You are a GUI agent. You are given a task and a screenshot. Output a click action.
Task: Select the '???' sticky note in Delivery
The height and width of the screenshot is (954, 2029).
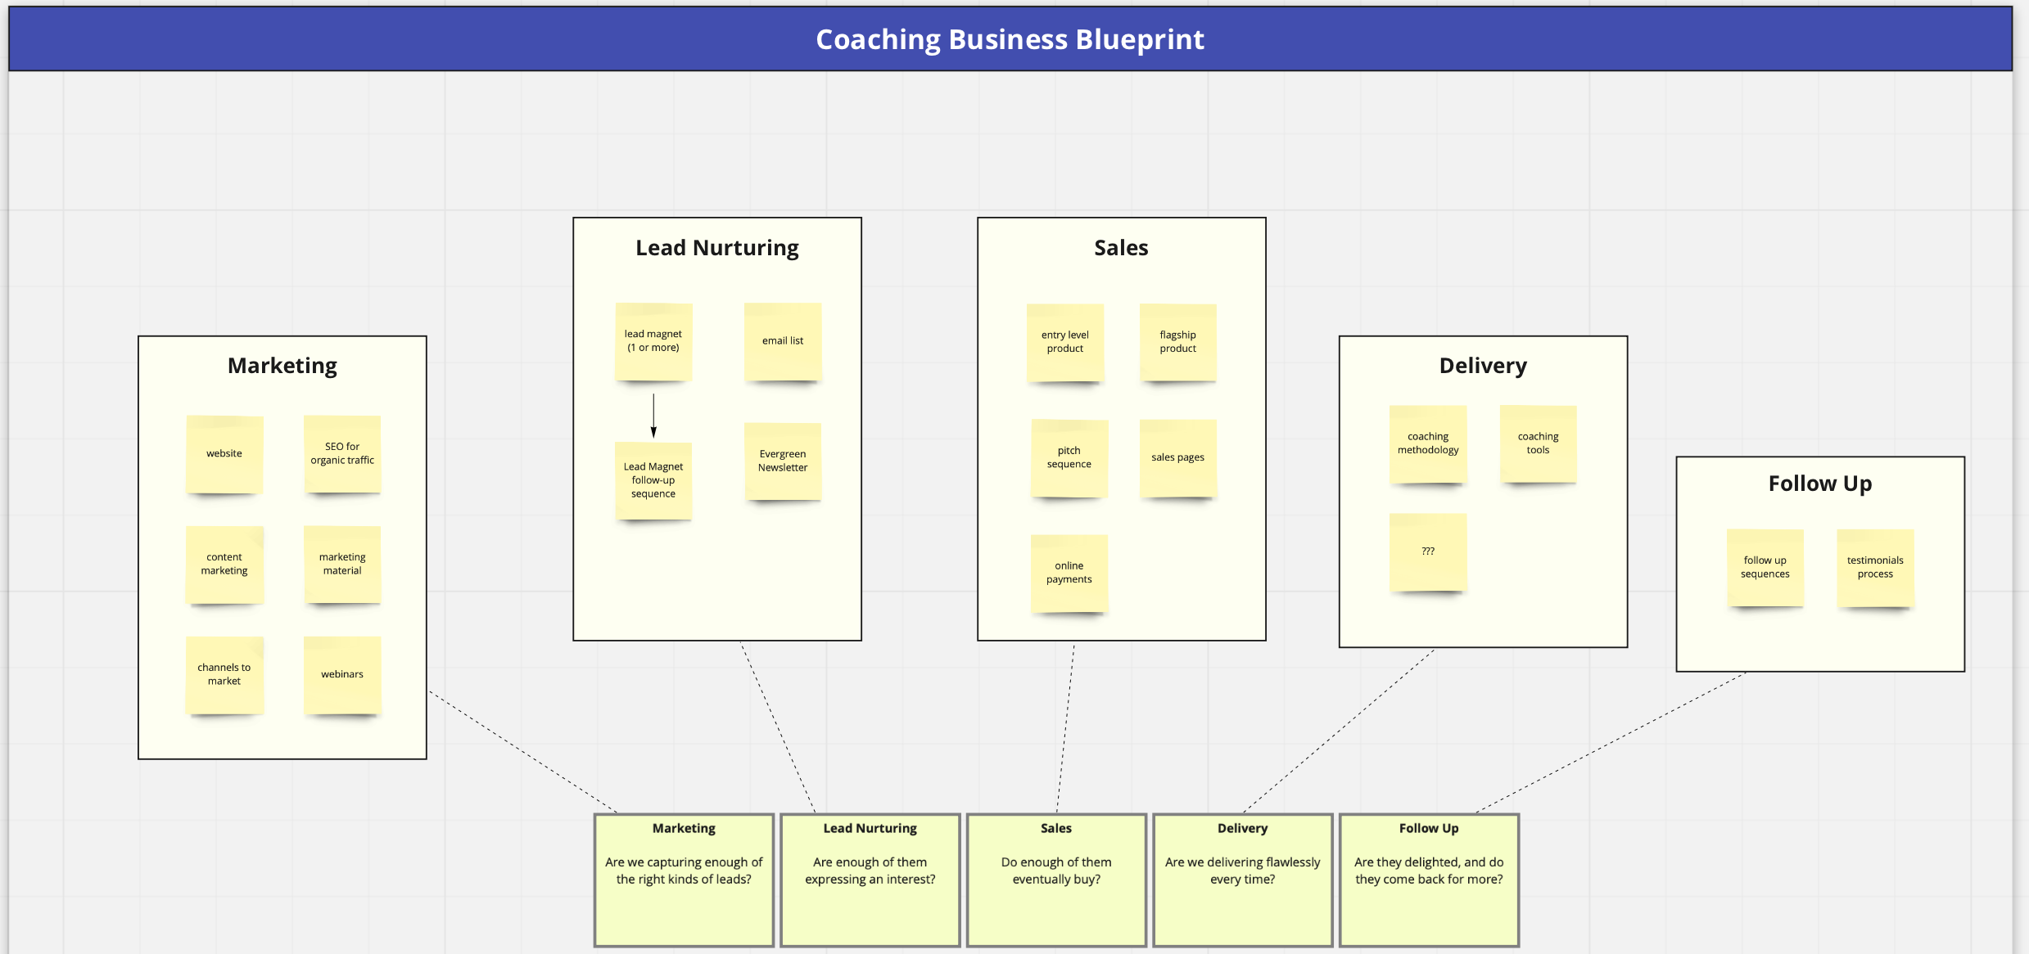click(1428, 551)
